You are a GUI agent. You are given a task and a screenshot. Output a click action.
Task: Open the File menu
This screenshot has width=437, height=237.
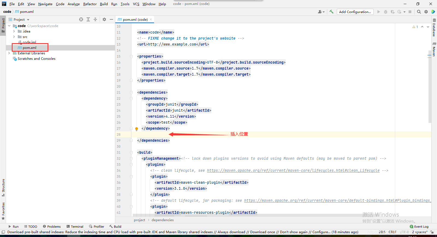12,4
